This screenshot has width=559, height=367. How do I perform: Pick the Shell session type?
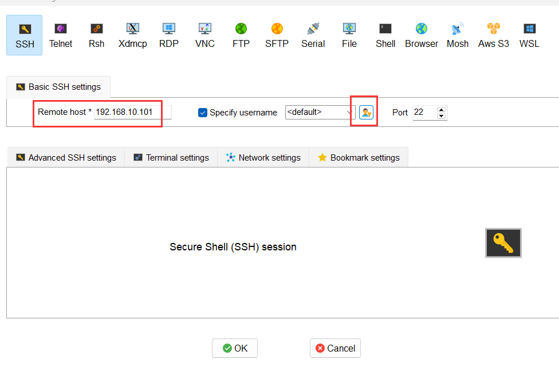coord(385,35)
